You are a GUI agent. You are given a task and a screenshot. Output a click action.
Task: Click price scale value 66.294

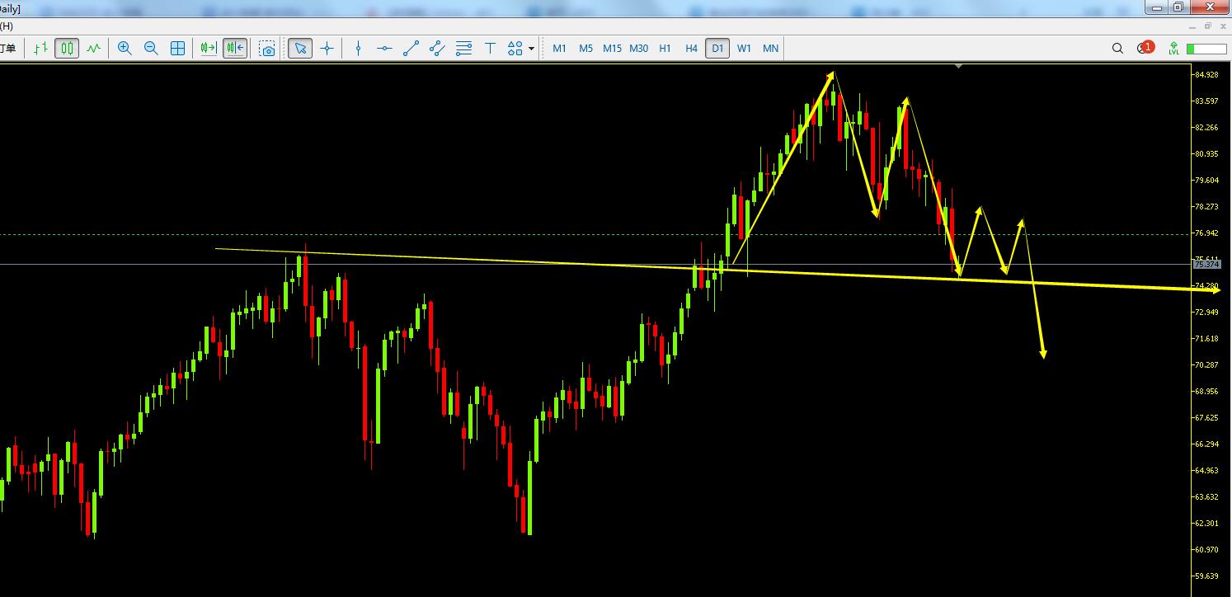tap(1206, 444)
